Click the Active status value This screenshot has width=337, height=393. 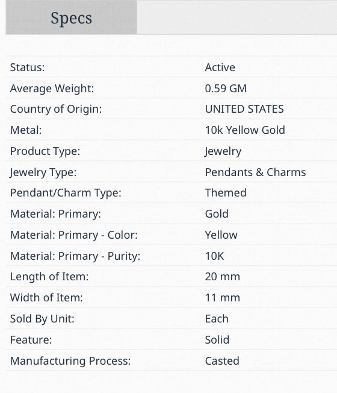point(220,68)
